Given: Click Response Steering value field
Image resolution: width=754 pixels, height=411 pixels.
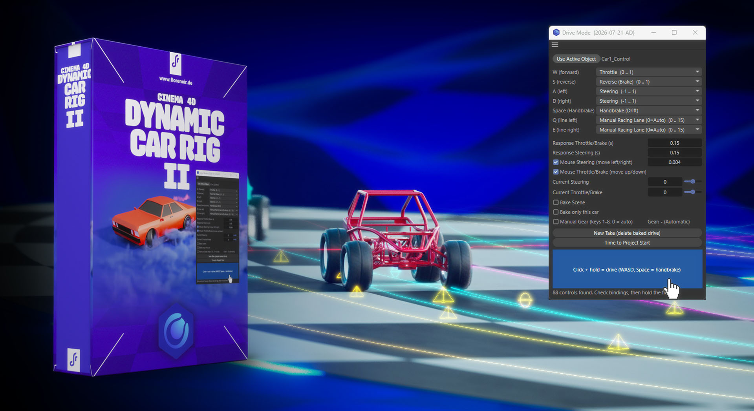Looking at the screenshot, I should (675, 153).
